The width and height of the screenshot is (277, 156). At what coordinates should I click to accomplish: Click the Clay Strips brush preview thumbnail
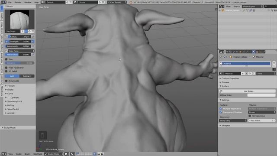point(19,19)
